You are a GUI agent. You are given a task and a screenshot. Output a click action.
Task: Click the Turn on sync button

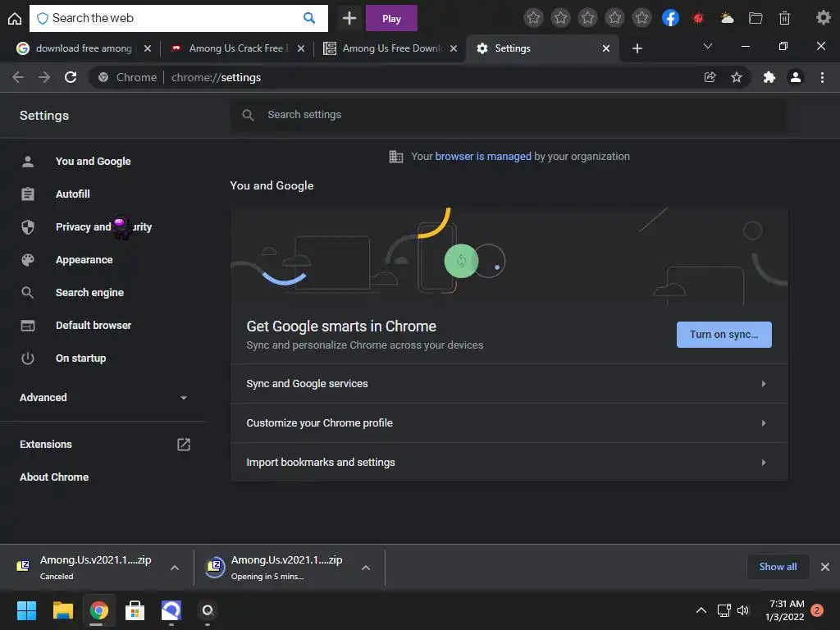click(724, 335)
